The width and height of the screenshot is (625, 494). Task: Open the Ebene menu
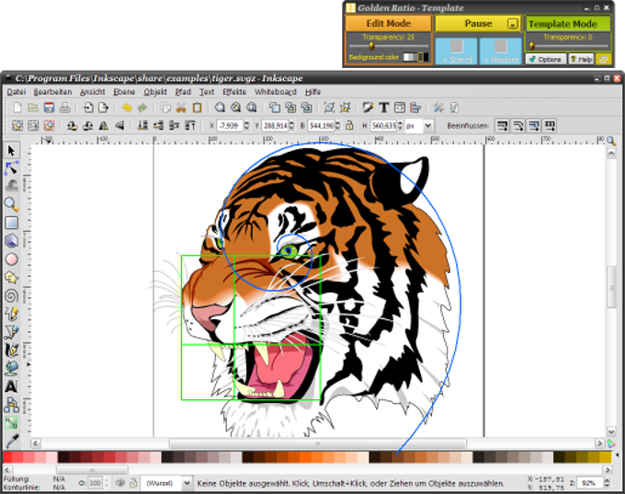coord(124,92)
